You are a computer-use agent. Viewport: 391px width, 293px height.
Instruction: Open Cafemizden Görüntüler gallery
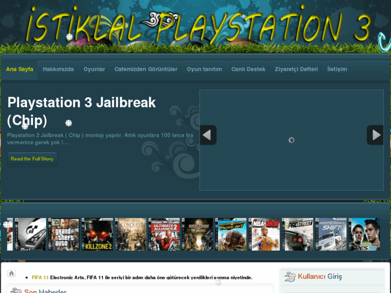click(x=146, y=69)
